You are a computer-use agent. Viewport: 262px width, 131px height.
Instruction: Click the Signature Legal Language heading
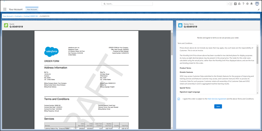coord(190,92)
